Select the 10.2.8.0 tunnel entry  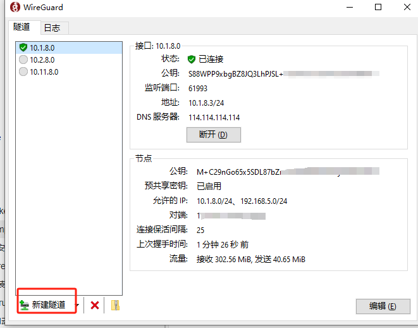click(69, 60)
